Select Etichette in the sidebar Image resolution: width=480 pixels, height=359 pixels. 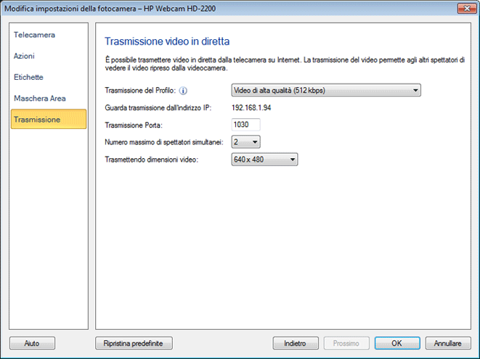tap(28, 77)
